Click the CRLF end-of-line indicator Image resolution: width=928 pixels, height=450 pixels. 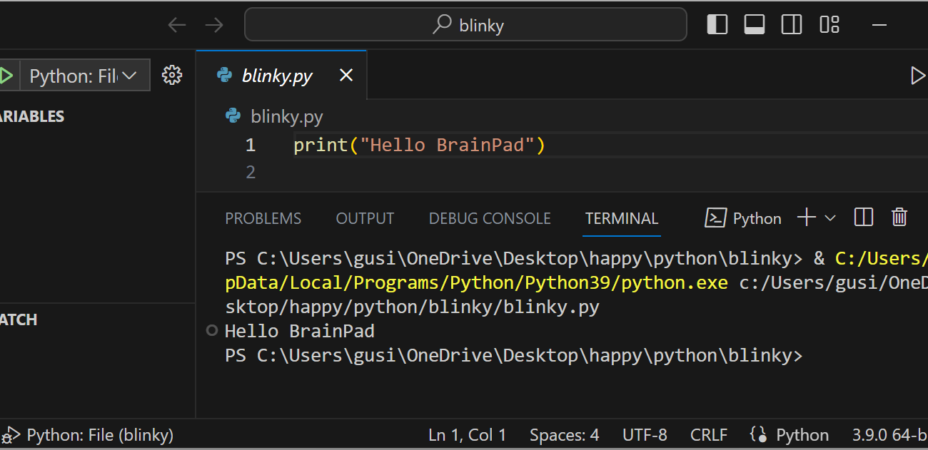(708, 435)
